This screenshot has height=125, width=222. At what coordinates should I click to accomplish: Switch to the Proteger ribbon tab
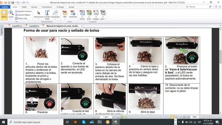60,7
